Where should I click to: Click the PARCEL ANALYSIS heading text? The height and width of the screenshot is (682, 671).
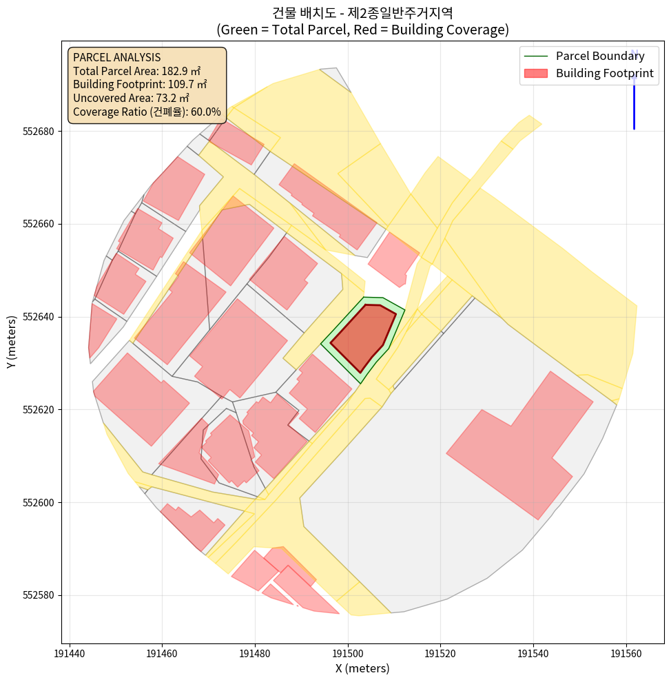[116, 57]
